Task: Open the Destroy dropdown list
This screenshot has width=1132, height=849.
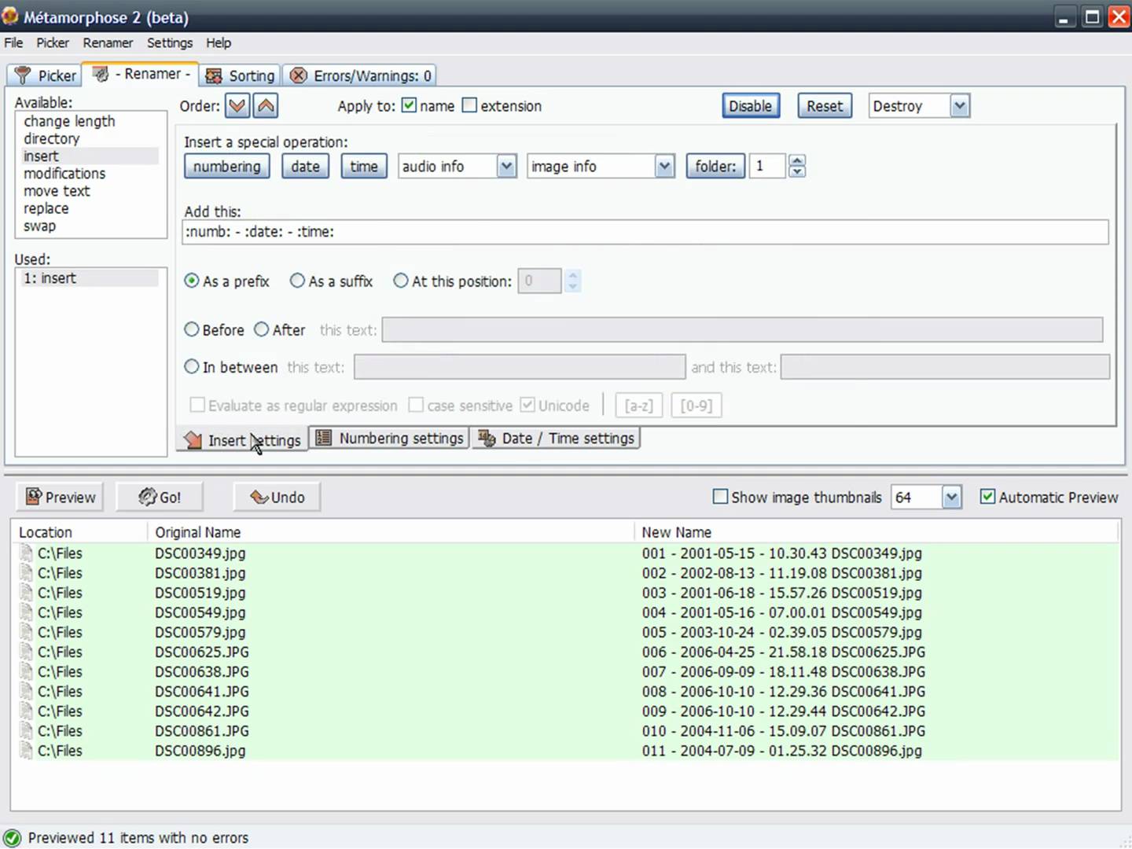Action: click(x=959, y=106)
